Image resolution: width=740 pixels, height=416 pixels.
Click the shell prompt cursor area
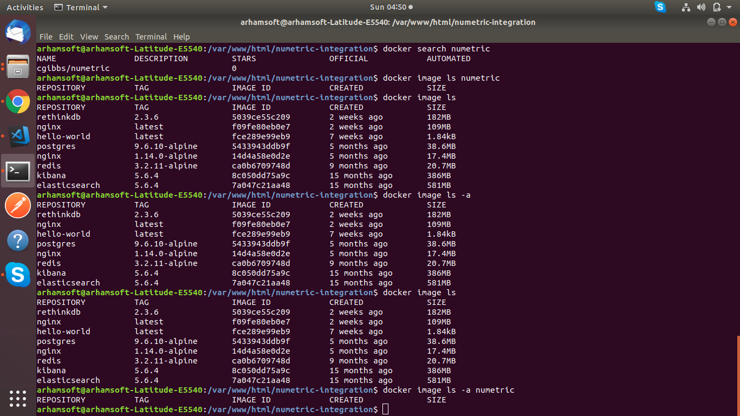pos(385,409)
